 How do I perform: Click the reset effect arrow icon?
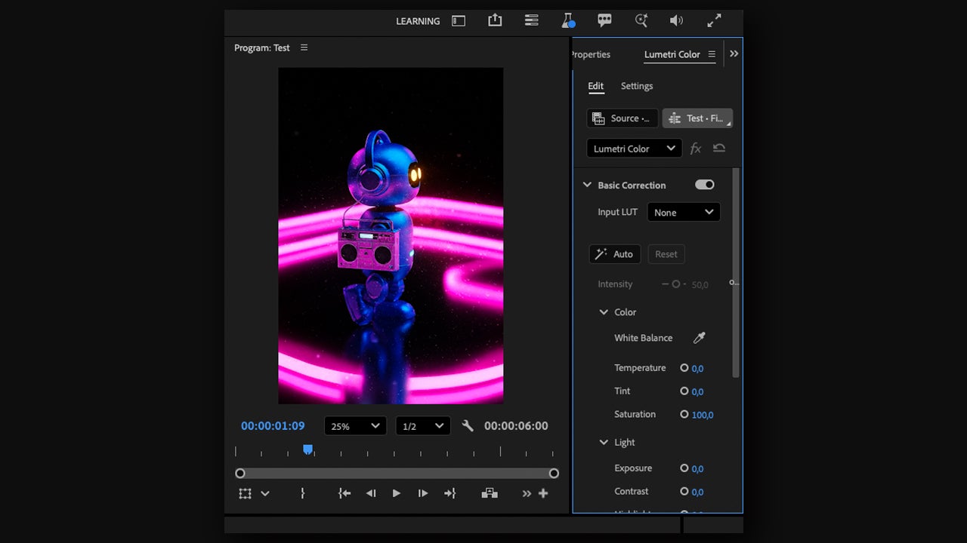click(x=719, y=149)
